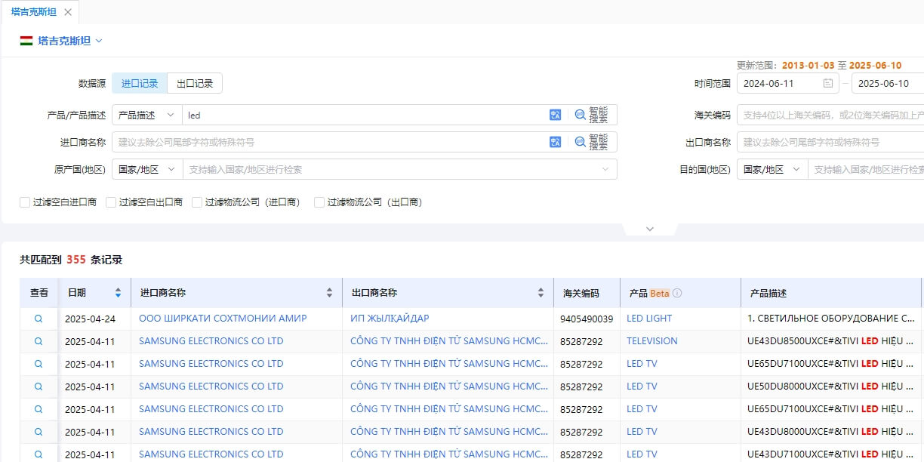
Task: Click info icon next to 产品 Beta
Action: 677,293
